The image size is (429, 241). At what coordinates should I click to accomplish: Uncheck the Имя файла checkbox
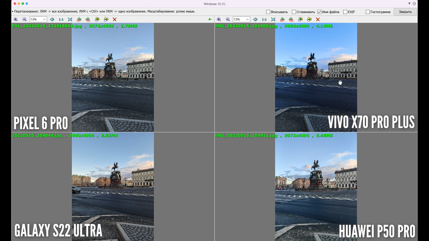click(x=319, y=12)
